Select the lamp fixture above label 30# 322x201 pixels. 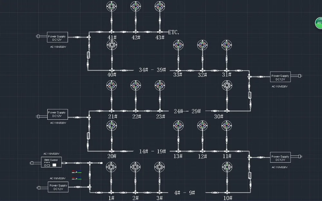227,85
